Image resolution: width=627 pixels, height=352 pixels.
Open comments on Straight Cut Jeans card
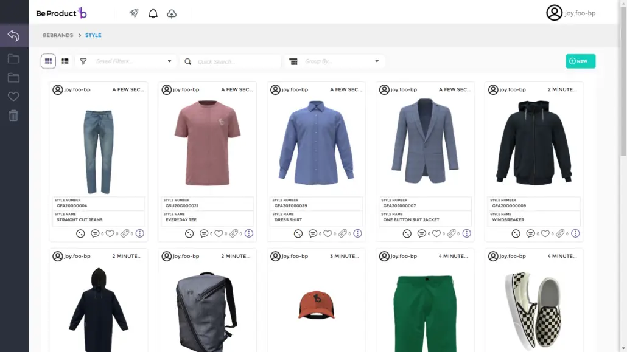coord(95,233)
